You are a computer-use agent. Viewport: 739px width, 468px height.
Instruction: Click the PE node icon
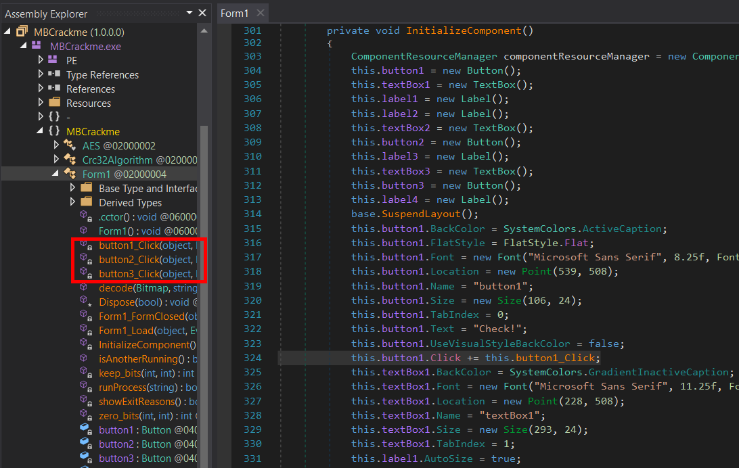click(x=53, y=60)
